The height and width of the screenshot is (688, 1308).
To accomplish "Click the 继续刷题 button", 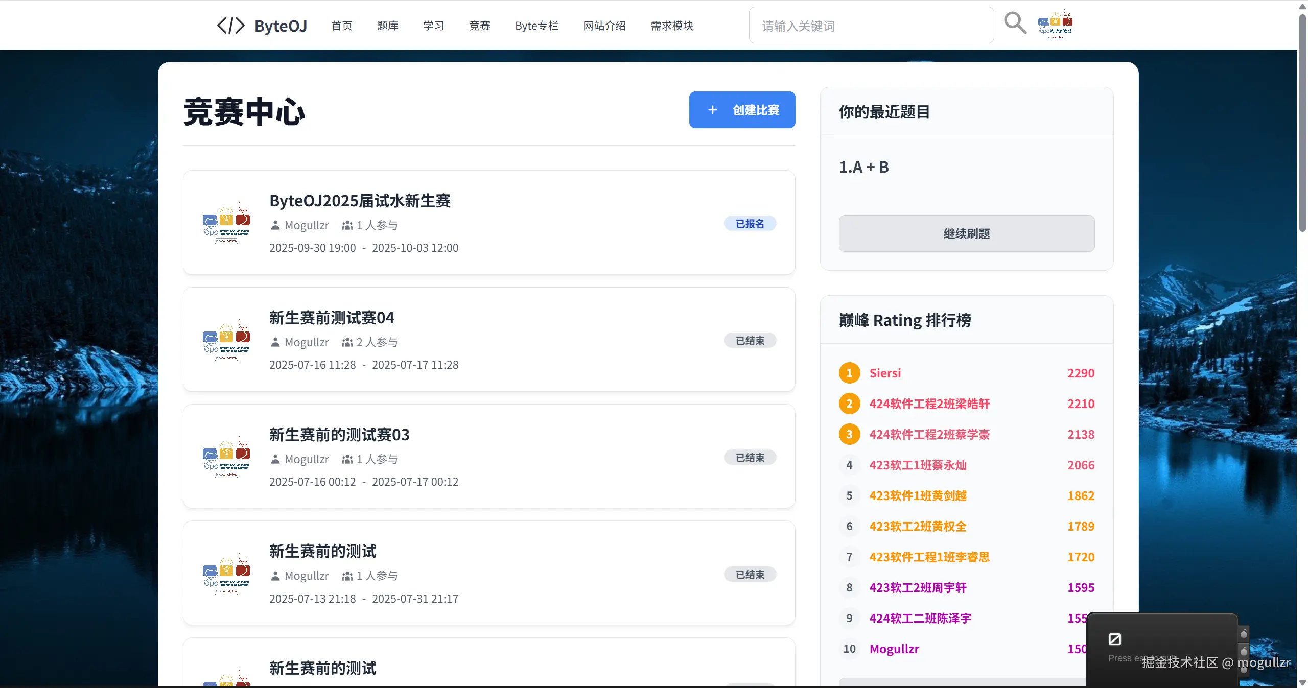I will click(x=966, y=233).
